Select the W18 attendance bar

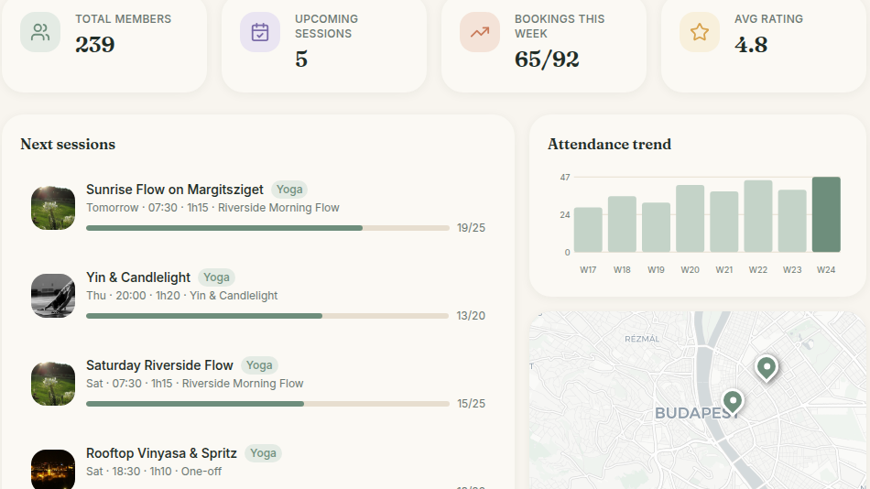[622, 224]
